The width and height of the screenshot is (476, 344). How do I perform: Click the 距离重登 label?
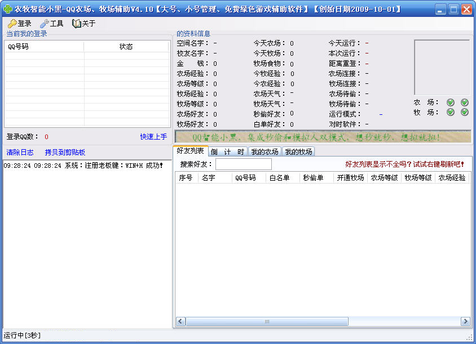(345, 64)
